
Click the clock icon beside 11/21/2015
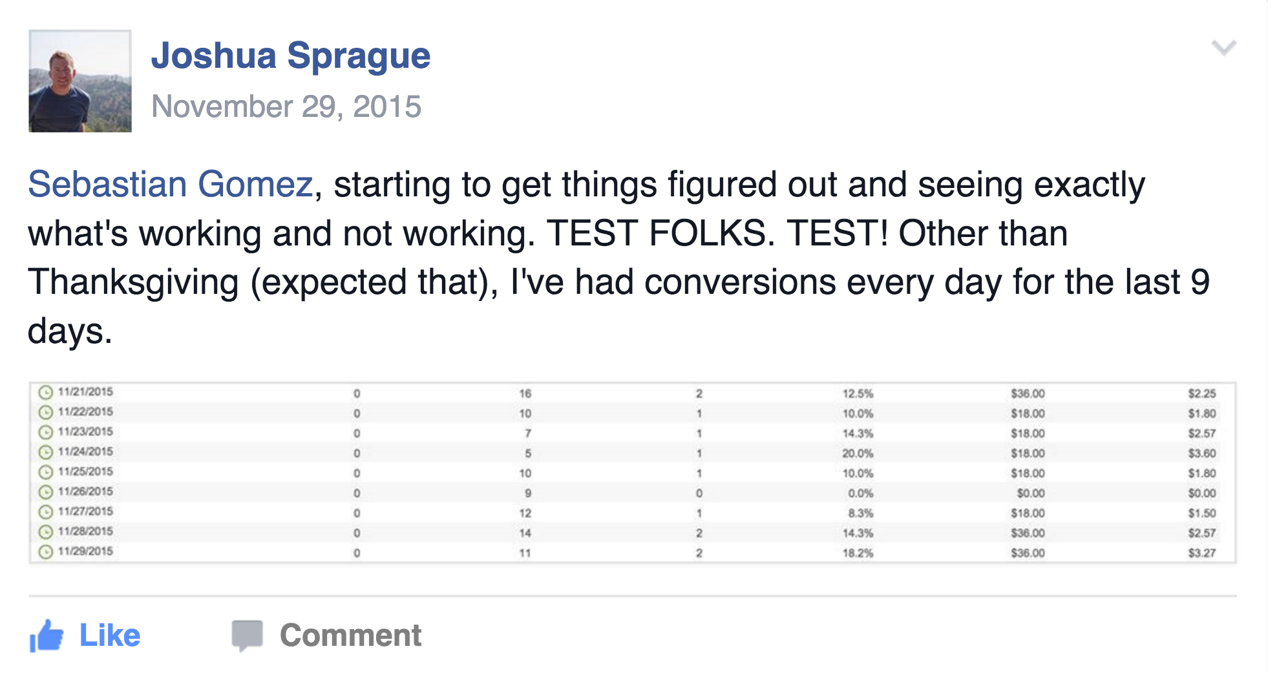[45, 393]
